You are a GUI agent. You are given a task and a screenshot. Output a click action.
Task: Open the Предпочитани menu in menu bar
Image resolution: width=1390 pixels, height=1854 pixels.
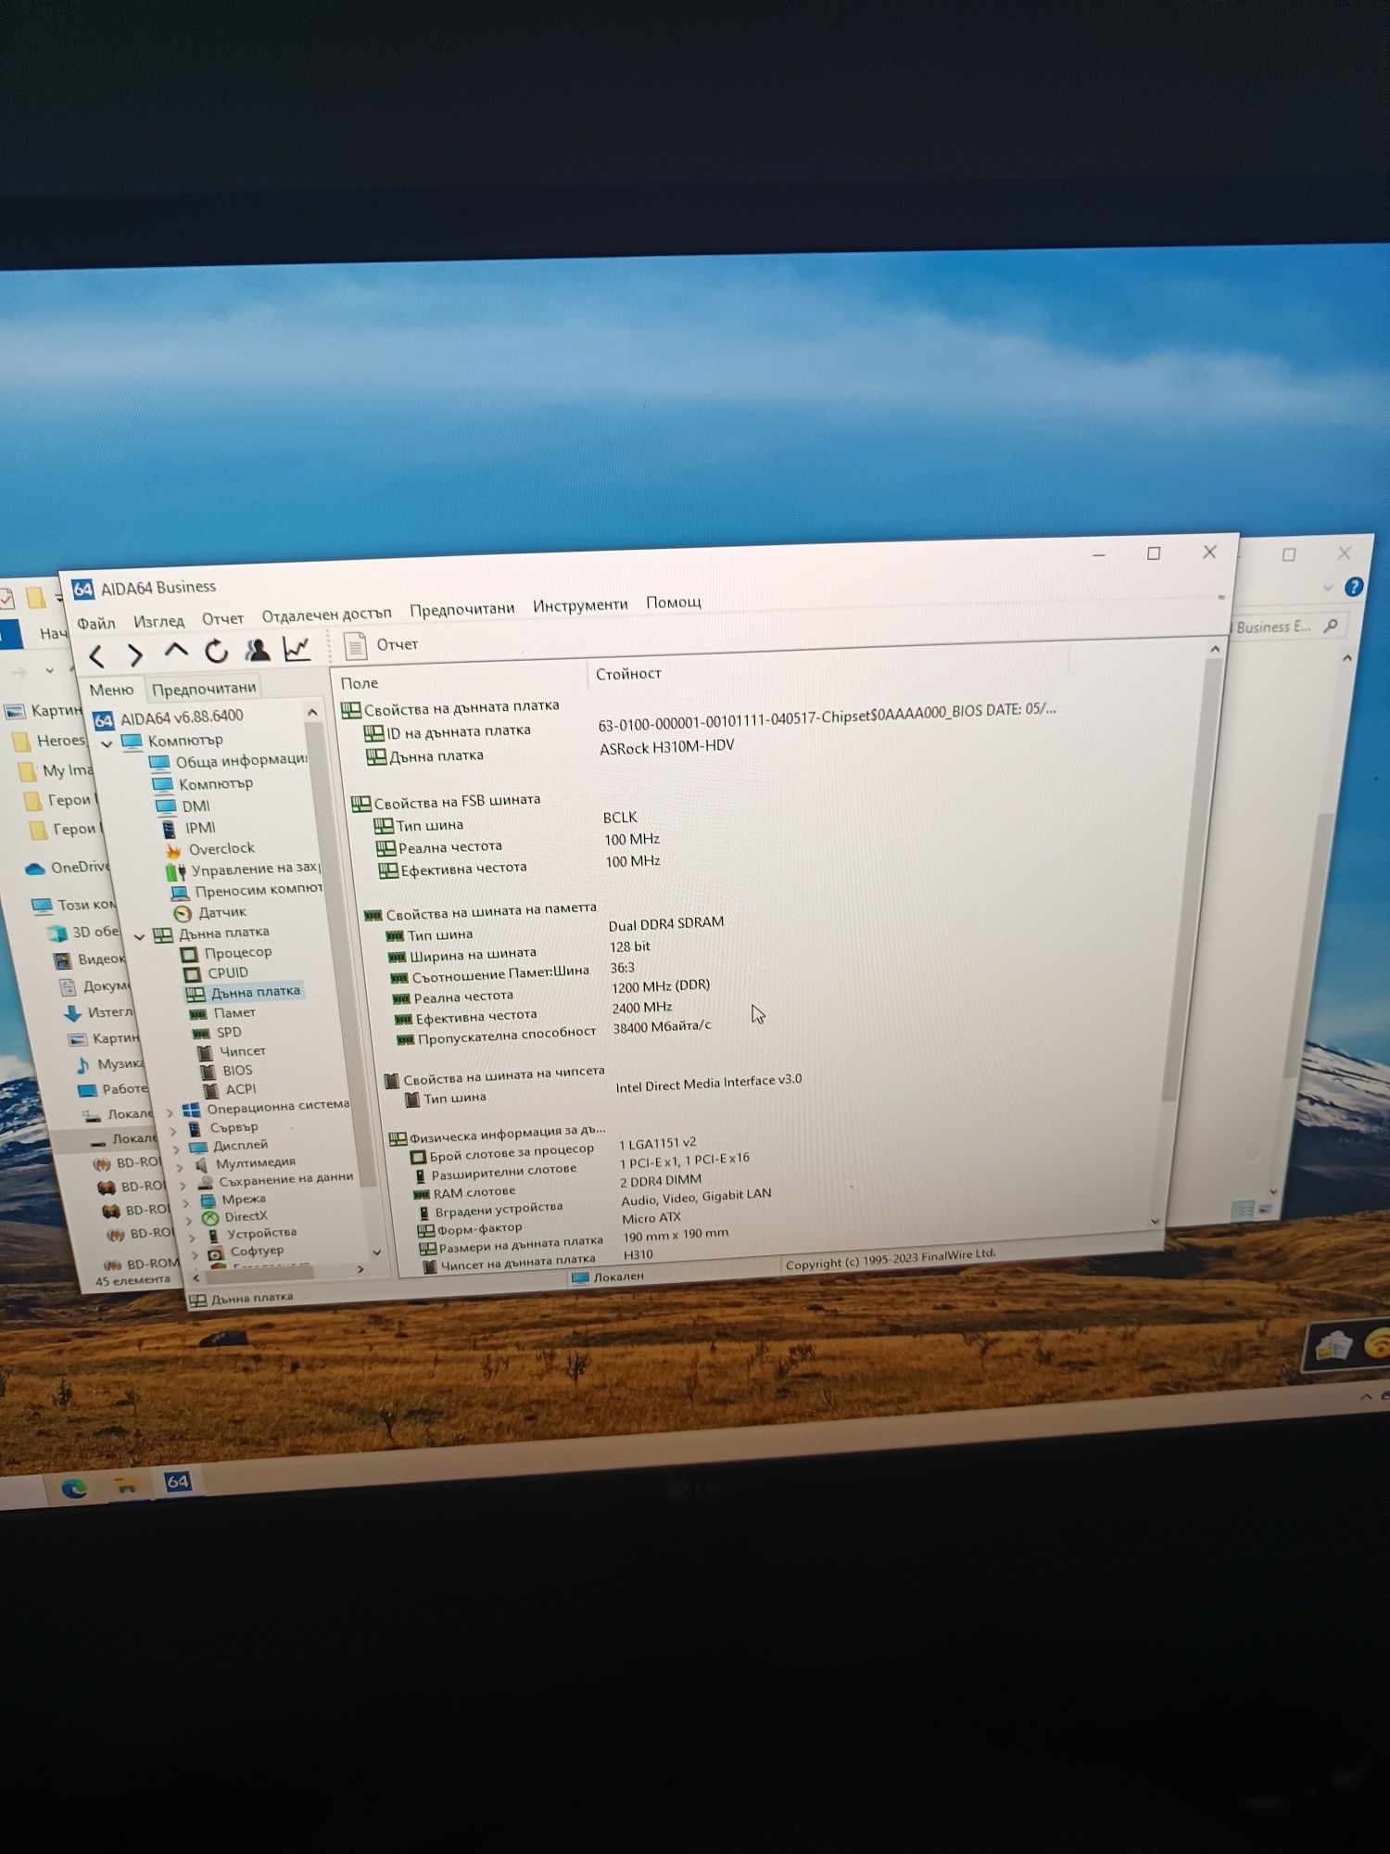(461, 609)
